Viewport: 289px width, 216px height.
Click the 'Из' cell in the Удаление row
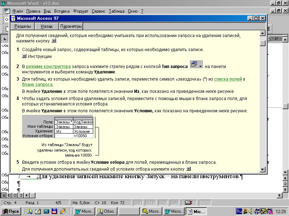64,131
